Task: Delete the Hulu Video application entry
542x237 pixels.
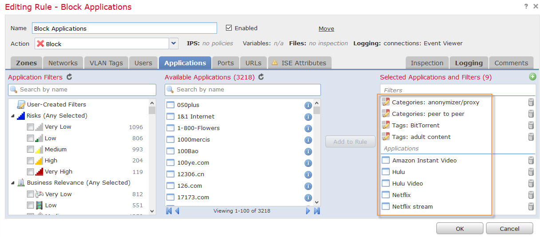Action: tap(531, 183)
